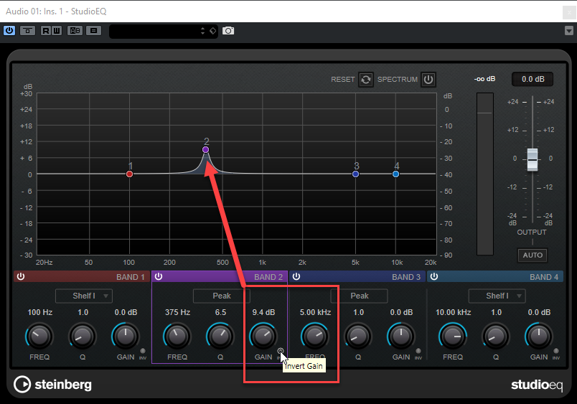577x404 pixels.
Task: Toggle Band 2 Invert Gain button
Action: click(281, 351)
